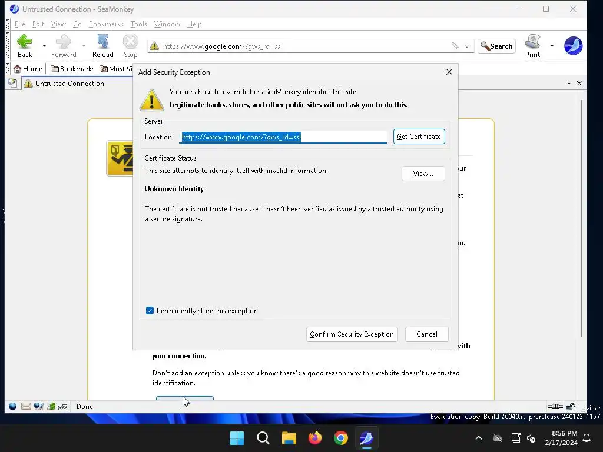This screenshot has width=603, height=452.
Task: Open the Tools menu
Action: coord(139,24)
